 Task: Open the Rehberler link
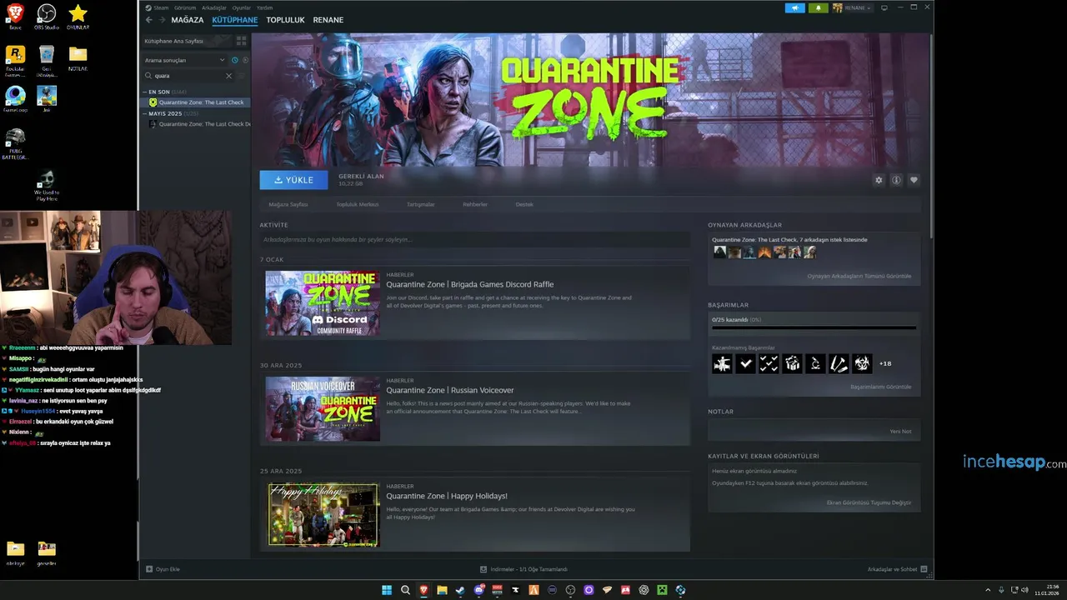[x=475, y=204]
